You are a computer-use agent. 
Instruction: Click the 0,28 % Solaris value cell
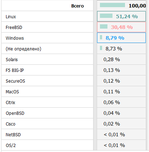click(x=121, y=59)
